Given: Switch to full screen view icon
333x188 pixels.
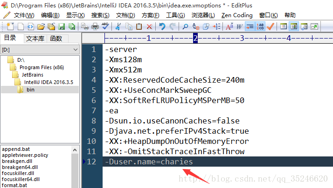Looking at the screenshot, I should tap(314, 26).
